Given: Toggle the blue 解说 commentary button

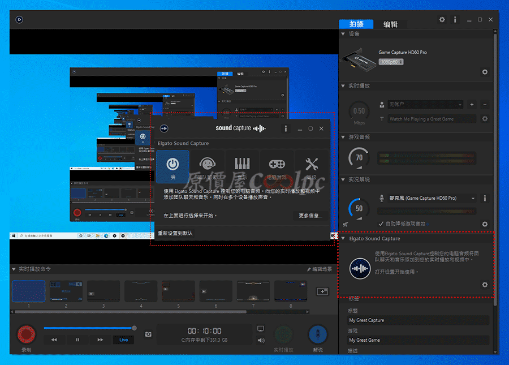Looking at the screenshot, I should coord(318,334).
